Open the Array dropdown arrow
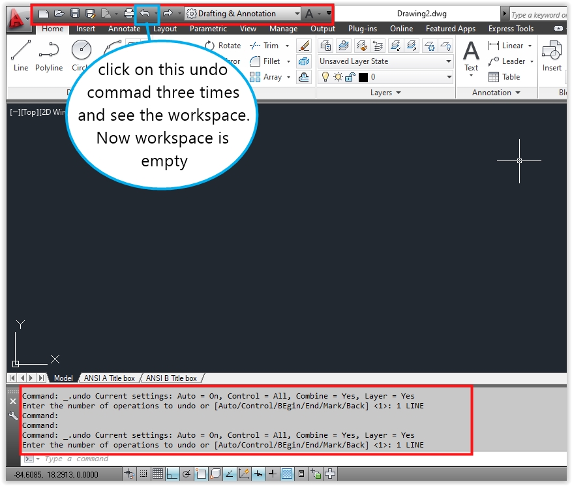This screenshot has width=572, height=486. [x=288, y=77]
